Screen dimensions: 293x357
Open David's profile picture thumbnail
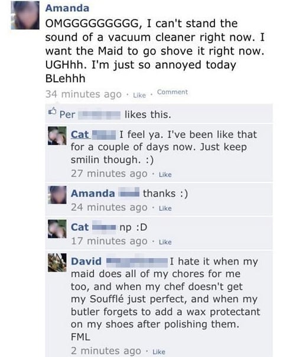57,262
